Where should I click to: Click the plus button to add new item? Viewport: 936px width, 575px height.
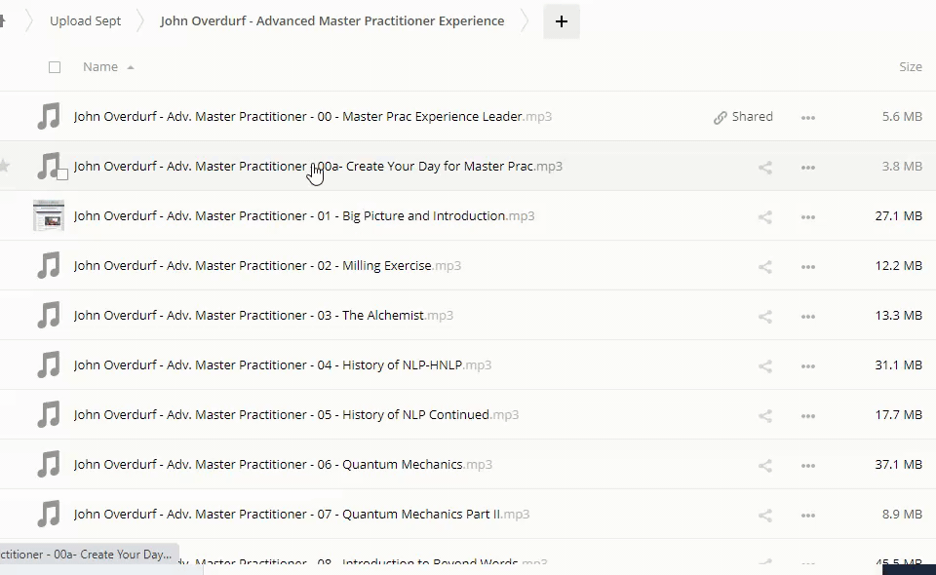[562, 21]
